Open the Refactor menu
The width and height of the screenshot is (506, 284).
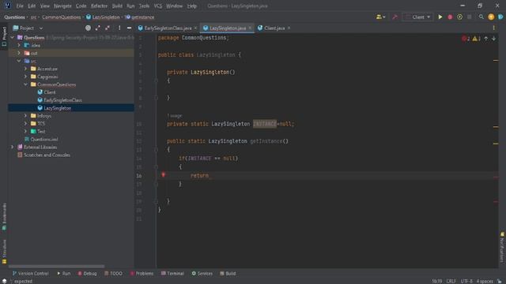tap(99, 6)
